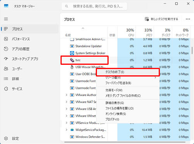Open the three-dots more options menu
This screenshot has height=144, width=194.
pyautogui.click(x=188, y=19)
